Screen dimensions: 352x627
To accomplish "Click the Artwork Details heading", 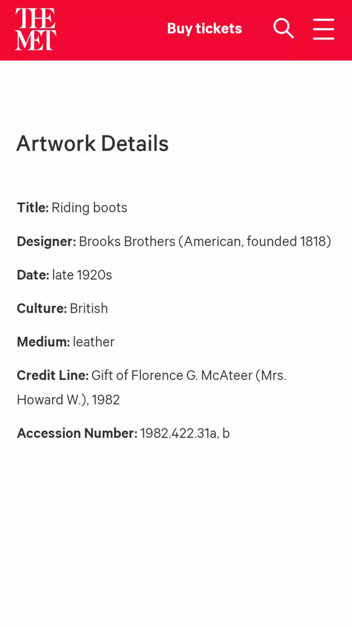I will [93, 144].
